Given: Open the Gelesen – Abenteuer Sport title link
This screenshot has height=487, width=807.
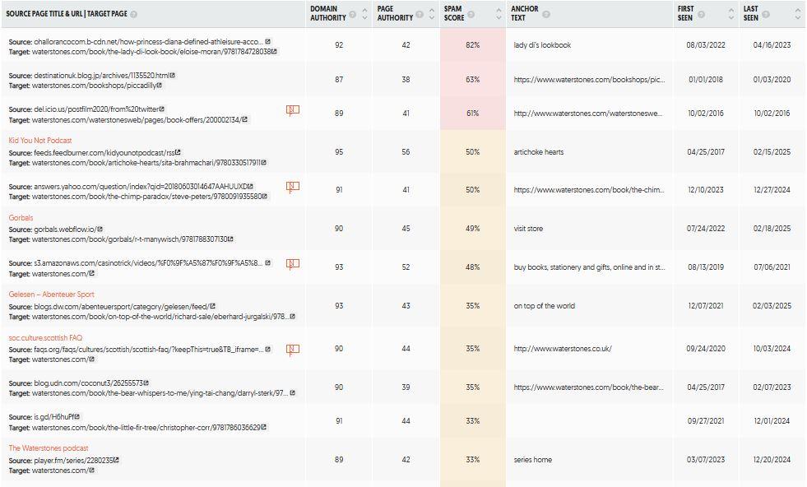Looking at the screenshot, I should (52, 294).
